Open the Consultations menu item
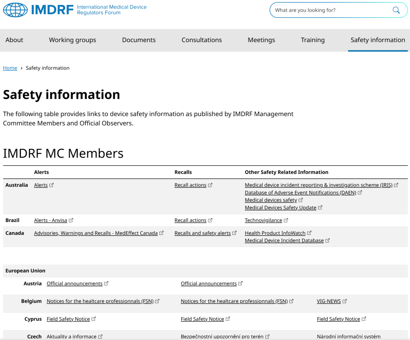Image resolution: width=410 pixels, height=340 pixels. pyautogui.click(x=202, y=40)
